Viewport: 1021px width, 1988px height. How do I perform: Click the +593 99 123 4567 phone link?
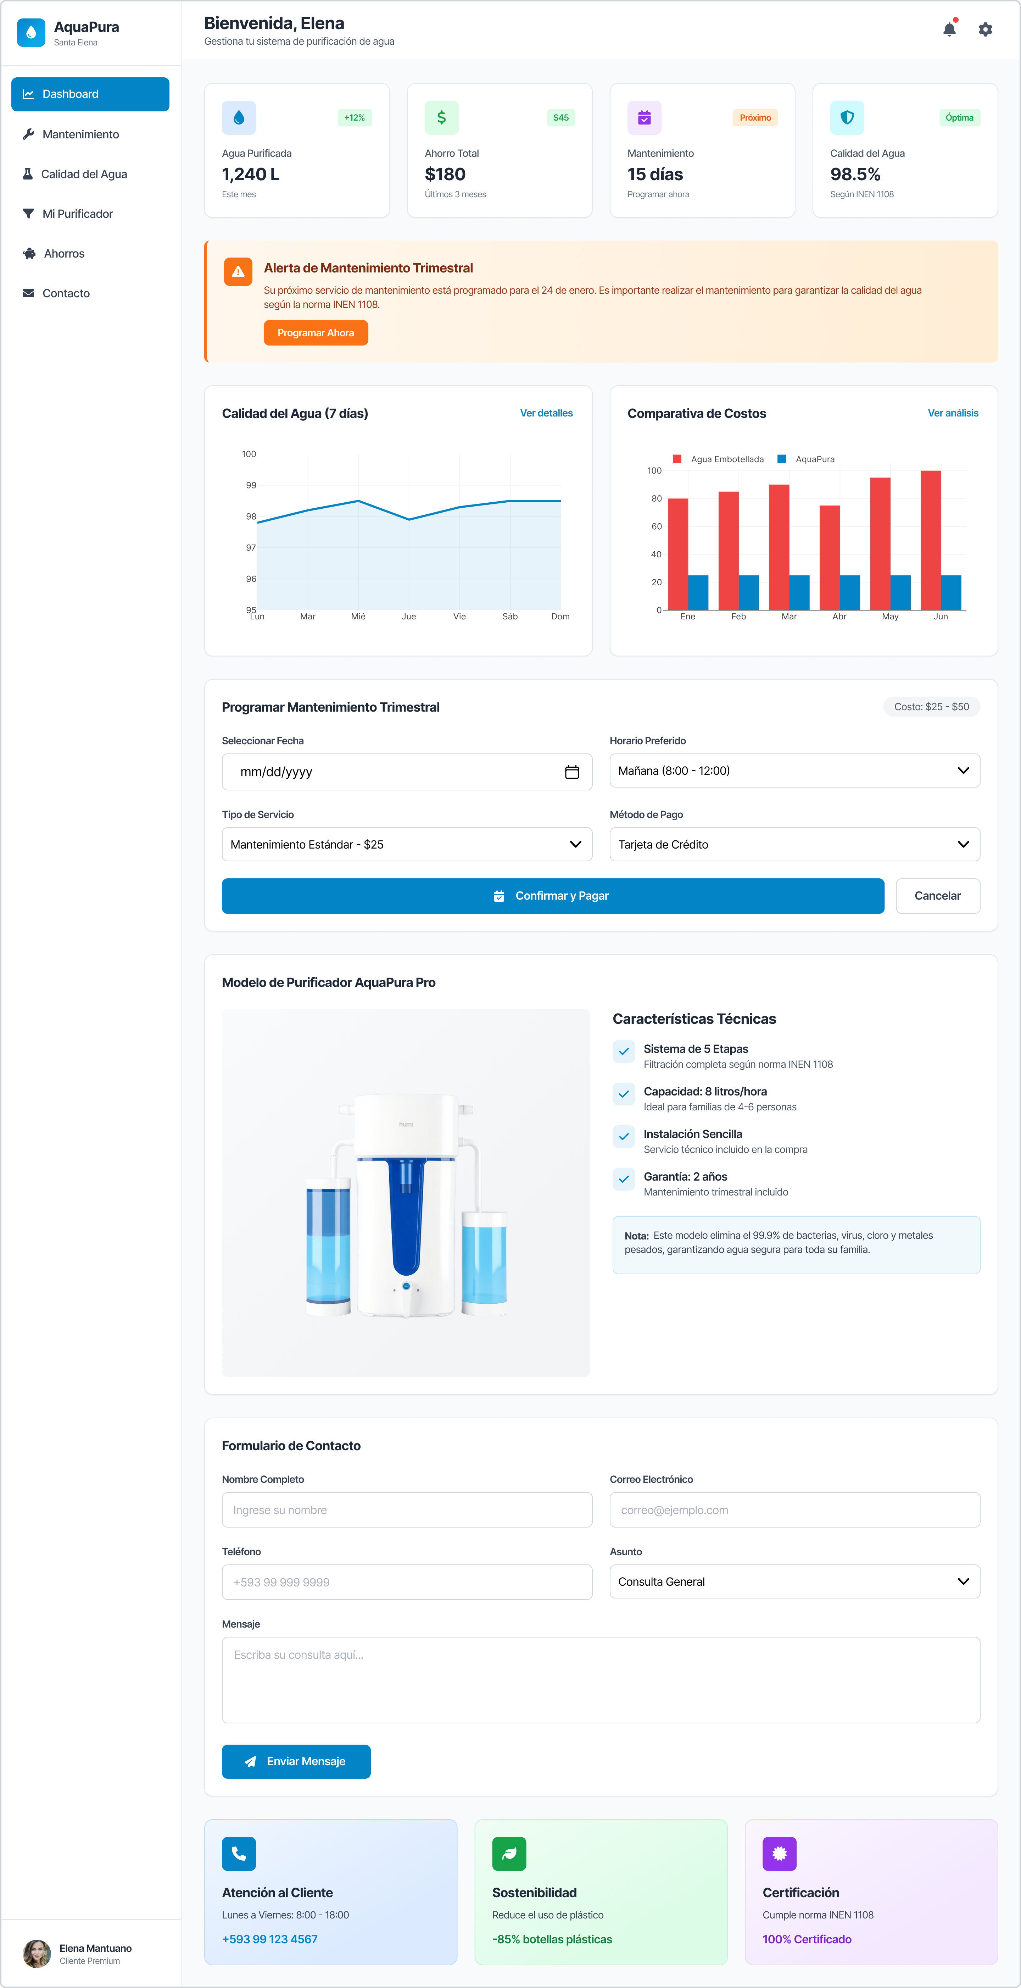pyautogui.click(x=270, y=1939)
